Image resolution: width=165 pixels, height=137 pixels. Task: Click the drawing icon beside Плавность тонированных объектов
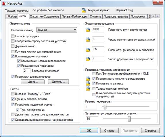click(88, 49)
